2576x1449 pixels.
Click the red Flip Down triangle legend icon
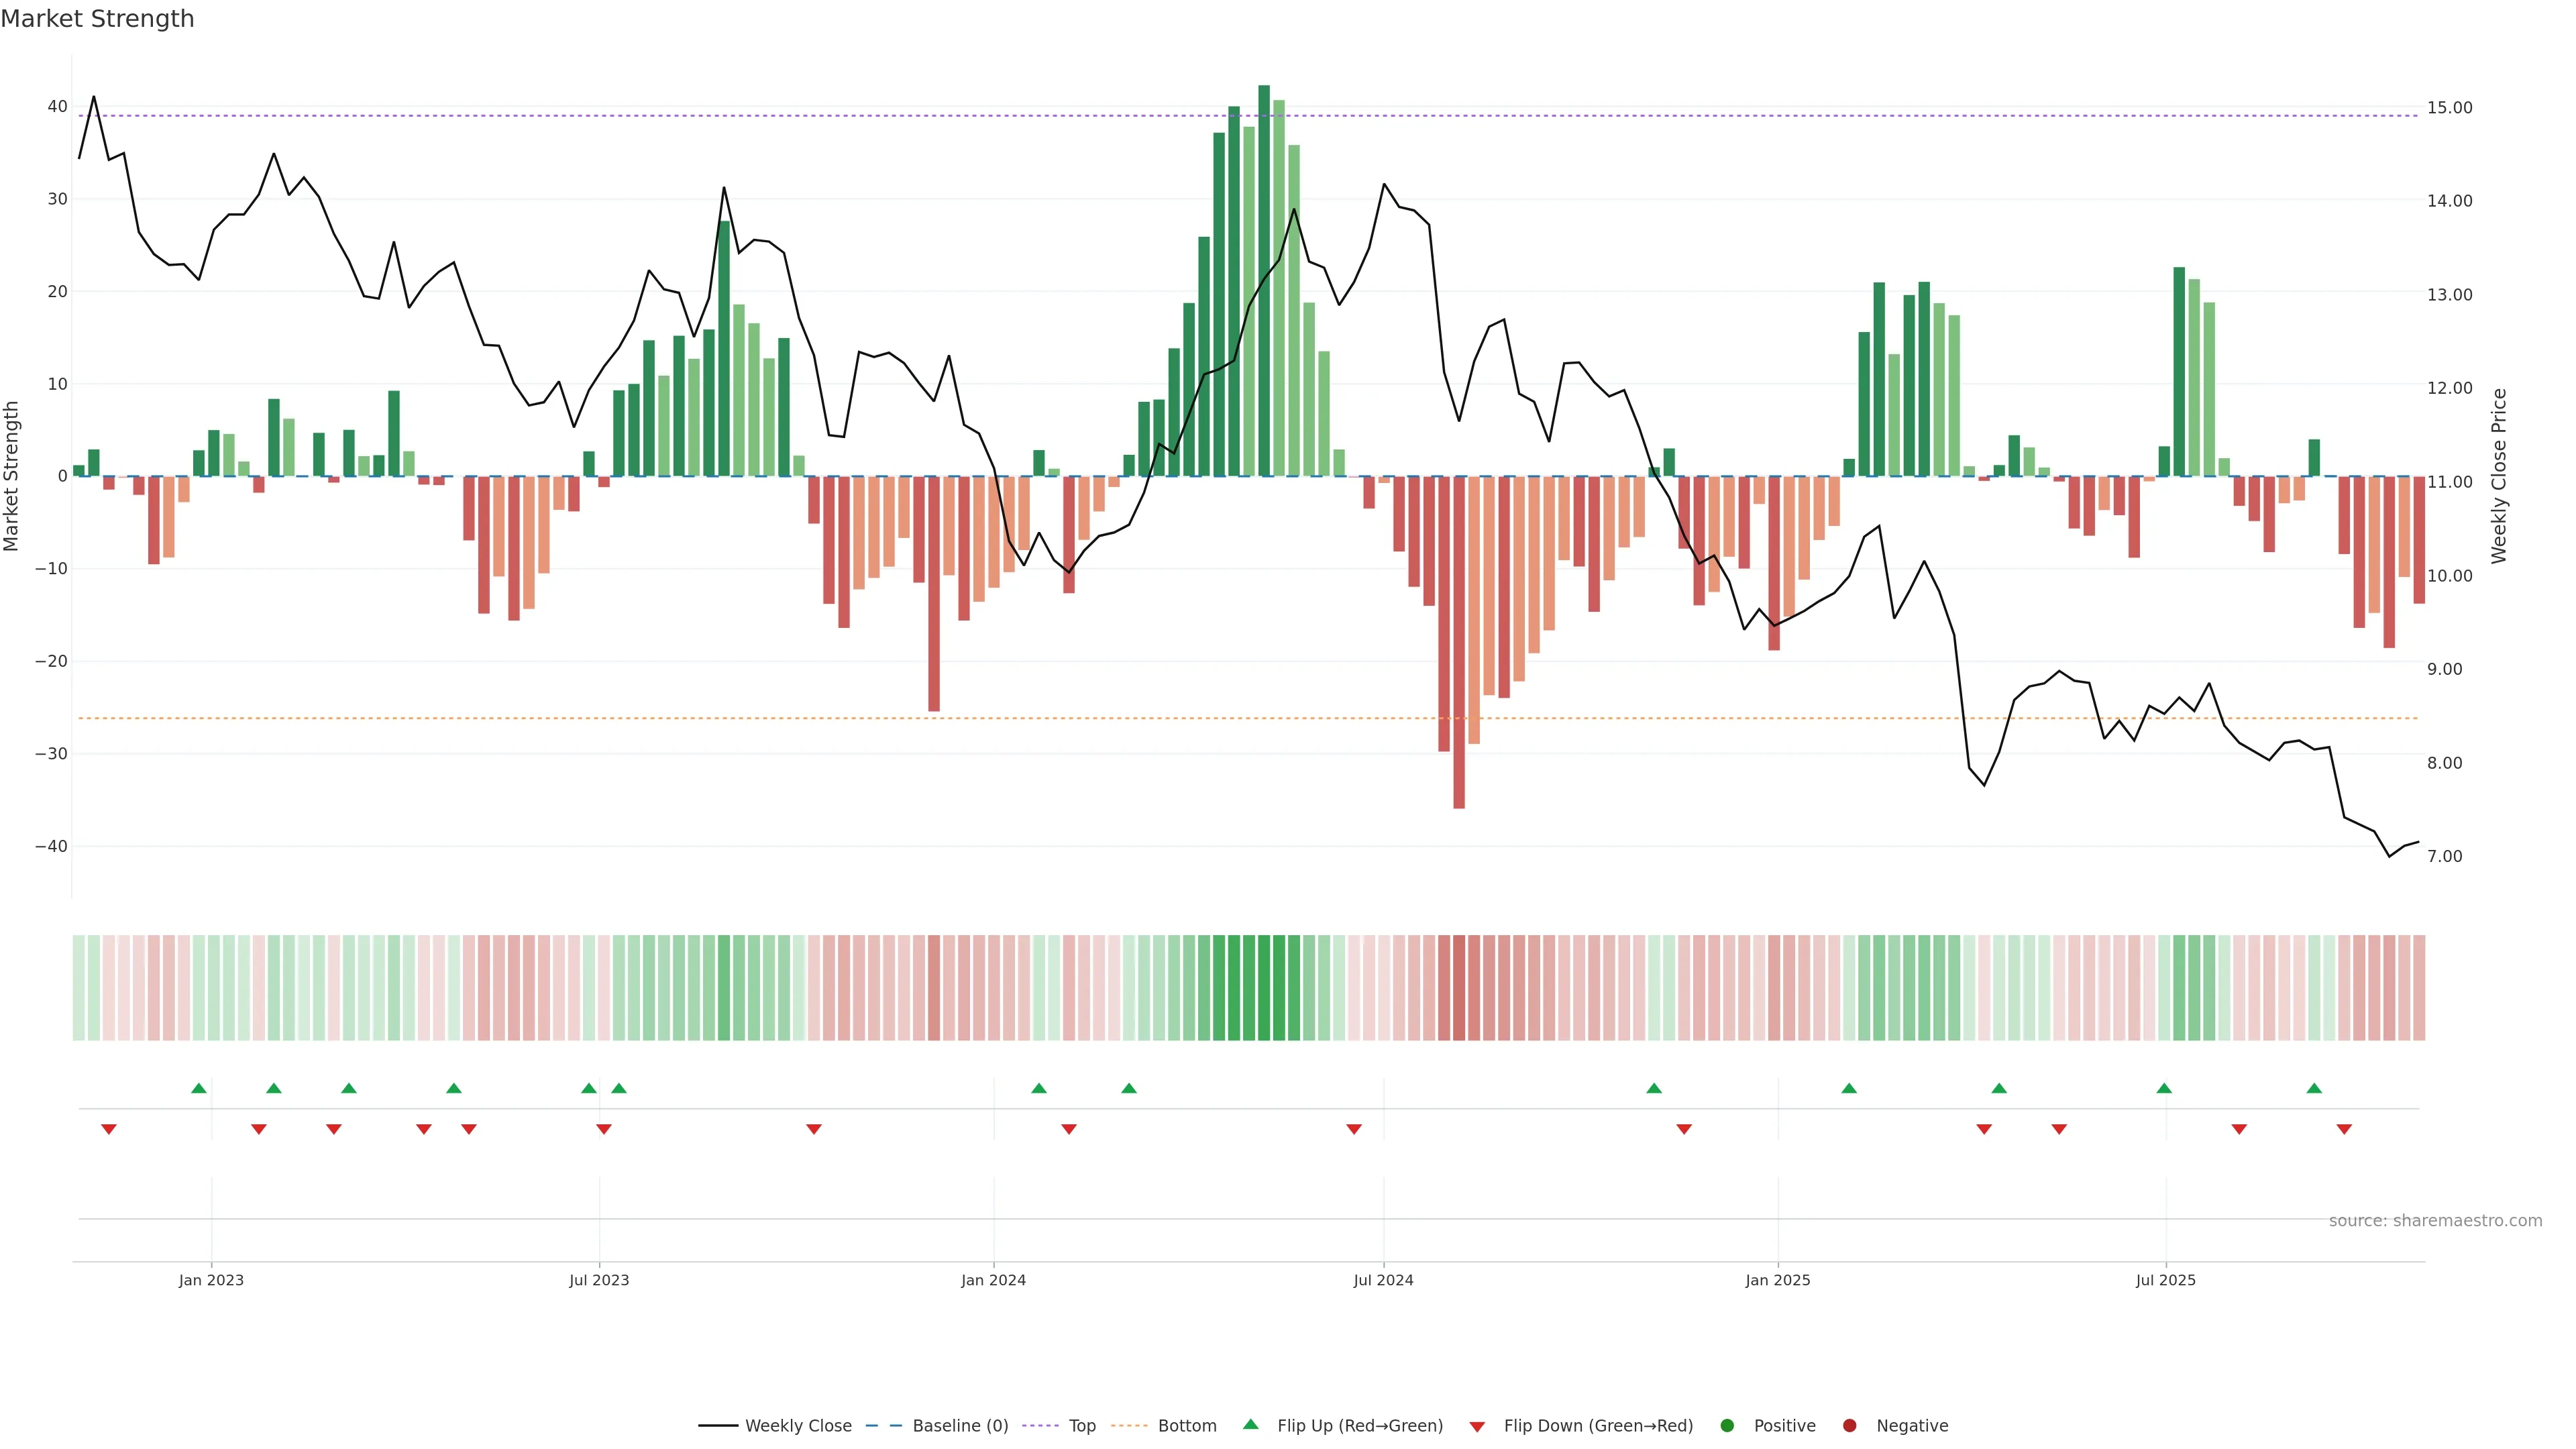coord(1477,1427)
